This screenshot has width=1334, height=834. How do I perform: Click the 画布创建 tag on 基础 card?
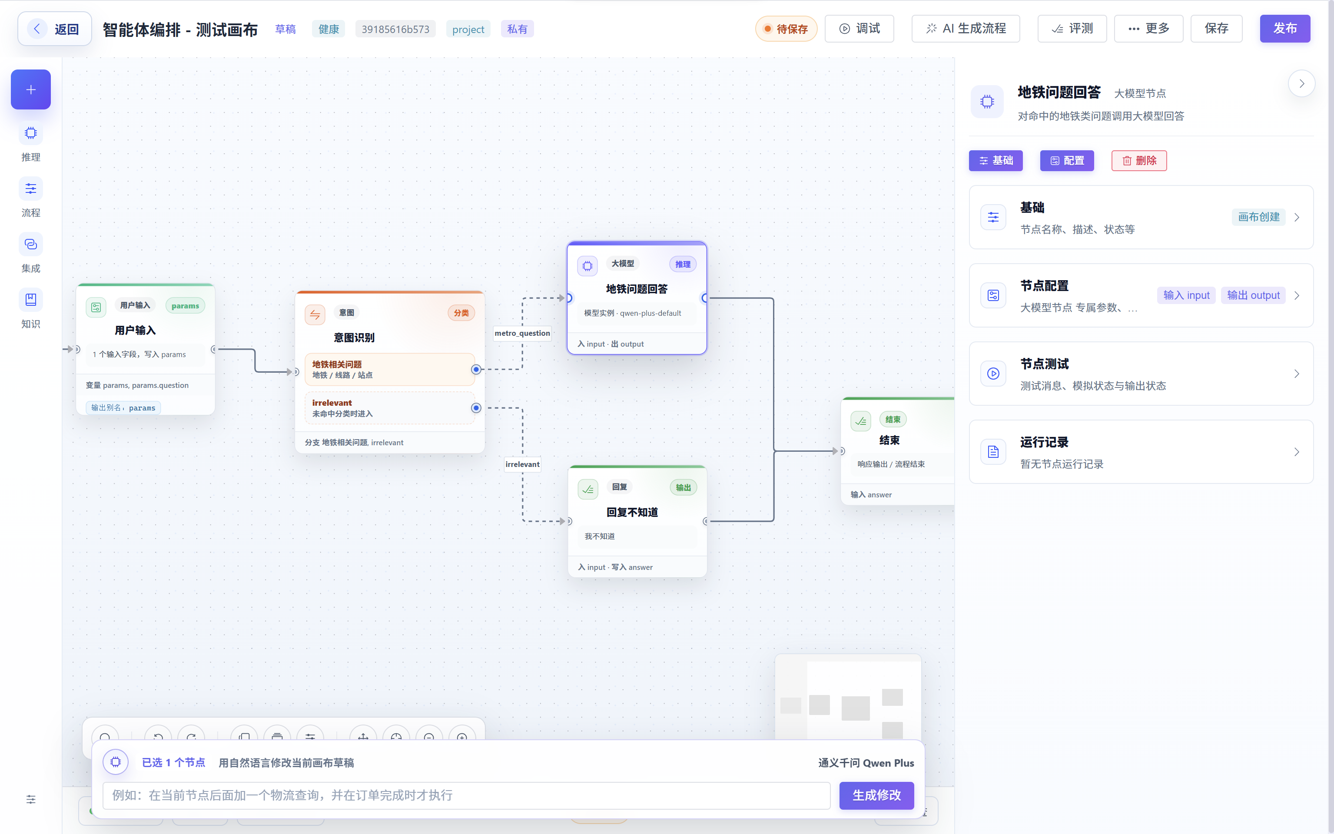[x=1259, y=217]
